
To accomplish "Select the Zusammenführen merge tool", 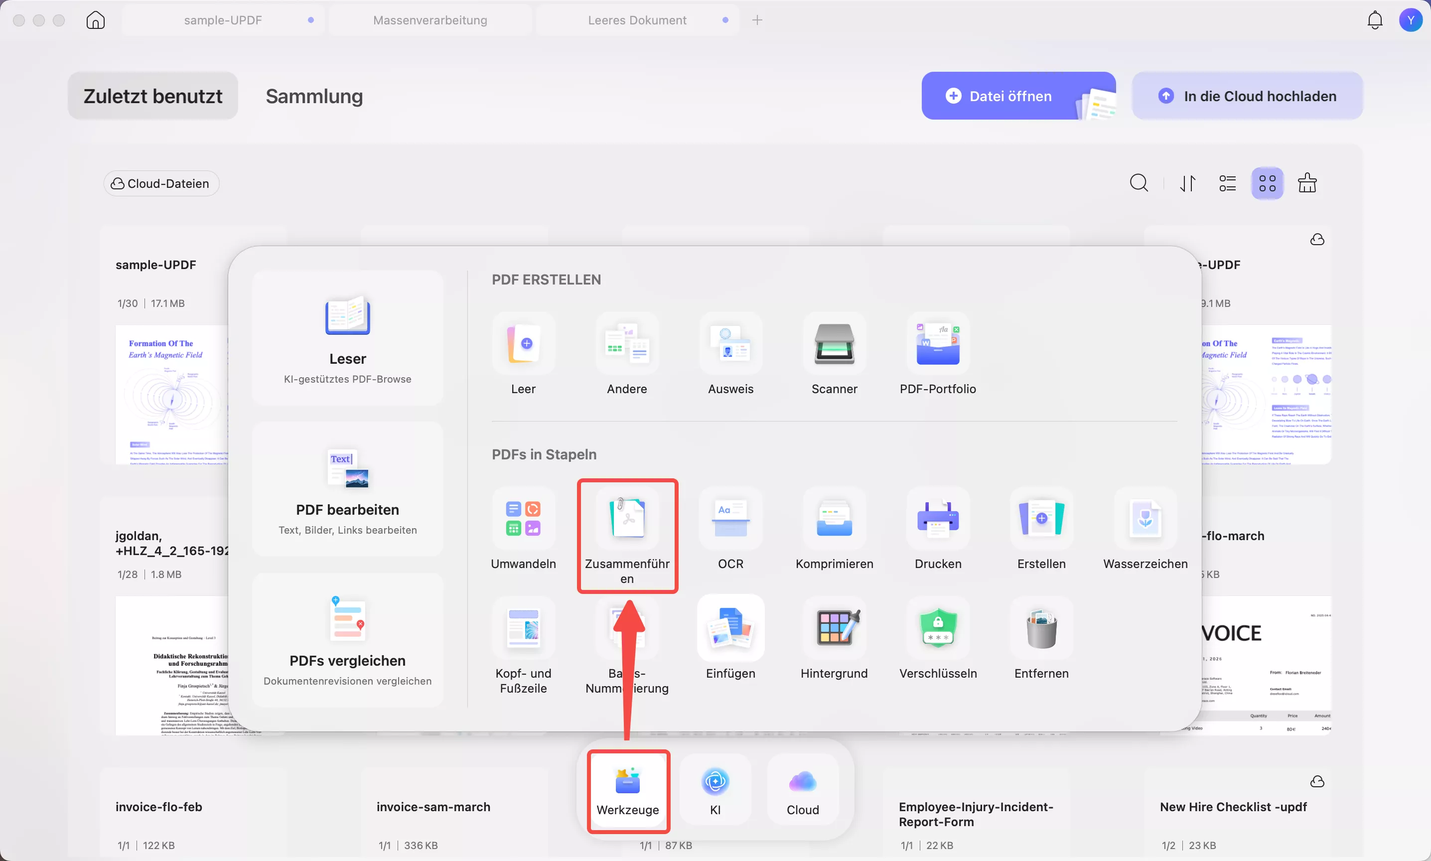I will (x=627, y=519).
